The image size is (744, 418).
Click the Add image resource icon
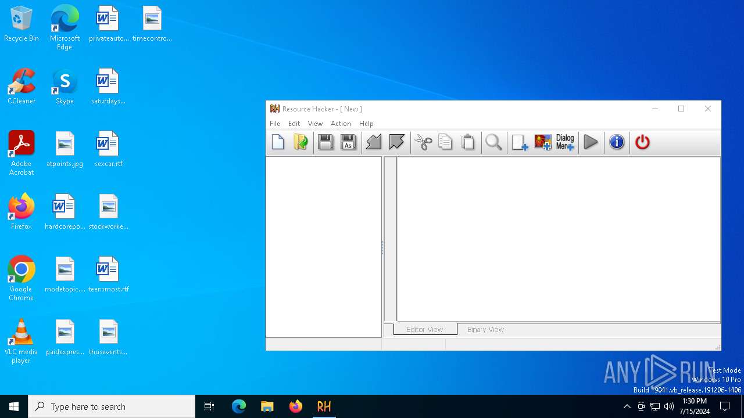[542, 142]
